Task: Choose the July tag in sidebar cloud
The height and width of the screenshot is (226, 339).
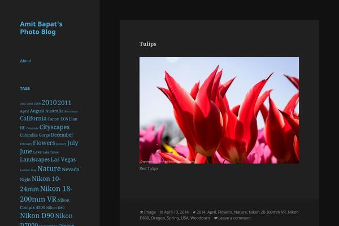Action: pyautogui.click(x=73, y=143)
